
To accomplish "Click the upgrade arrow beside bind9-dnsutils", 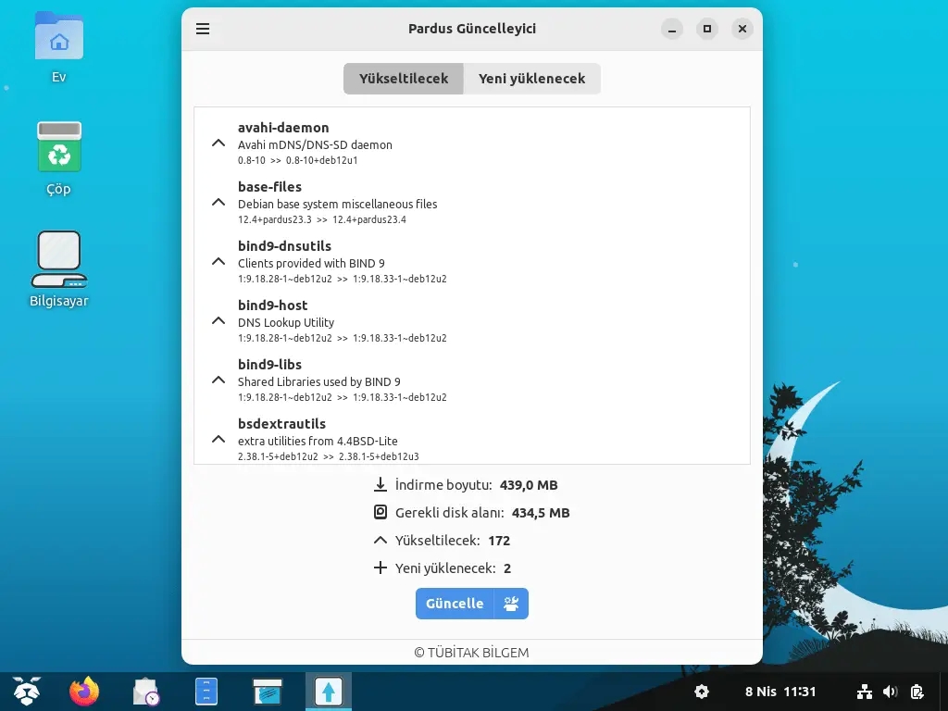I will tap(218, 262).
